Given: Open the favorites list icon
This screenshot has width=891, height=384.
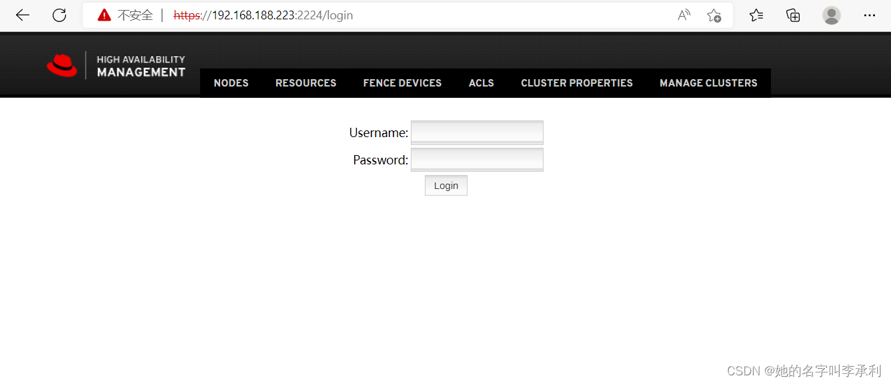Looking at the screenshot, I should 756,15.
